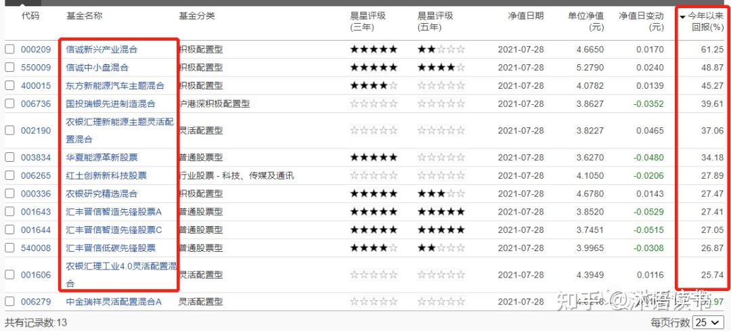Click fund code 001606

click(x=36, y=275)
